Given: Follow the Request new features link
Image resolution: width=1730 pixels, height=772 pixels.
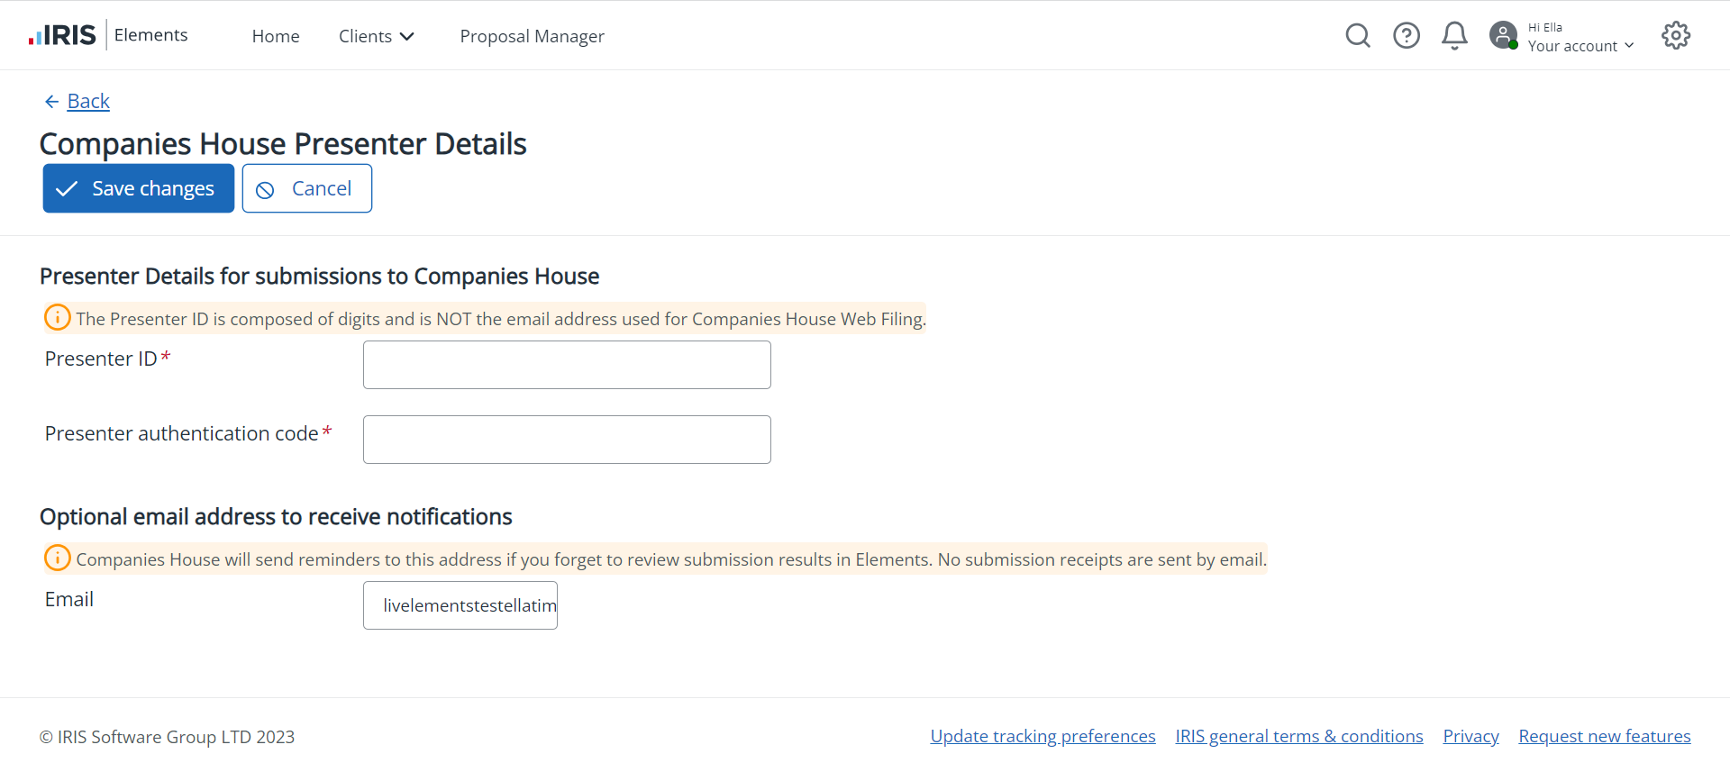Looking at the screenshot, I should point(1604,736).
